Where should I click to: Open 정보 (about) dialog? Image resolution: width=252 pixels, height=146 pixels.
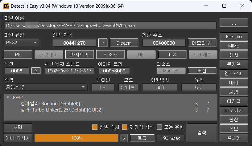[x=234, y=129]
